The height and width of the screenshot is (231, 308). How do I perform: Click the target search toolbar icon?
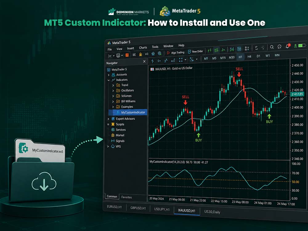pyautogui.click(x=160, y=53)
